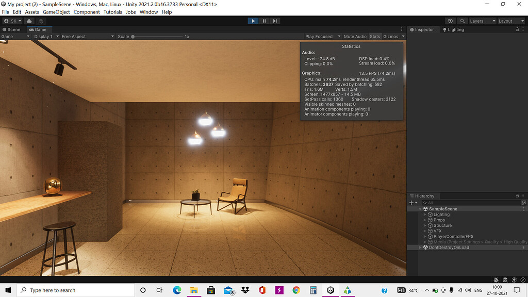Image resolution: width=528 pixels, height=297 pixels.
Task: Click the Unity cloud collaborate icon
Action: (x=29, y=21)
